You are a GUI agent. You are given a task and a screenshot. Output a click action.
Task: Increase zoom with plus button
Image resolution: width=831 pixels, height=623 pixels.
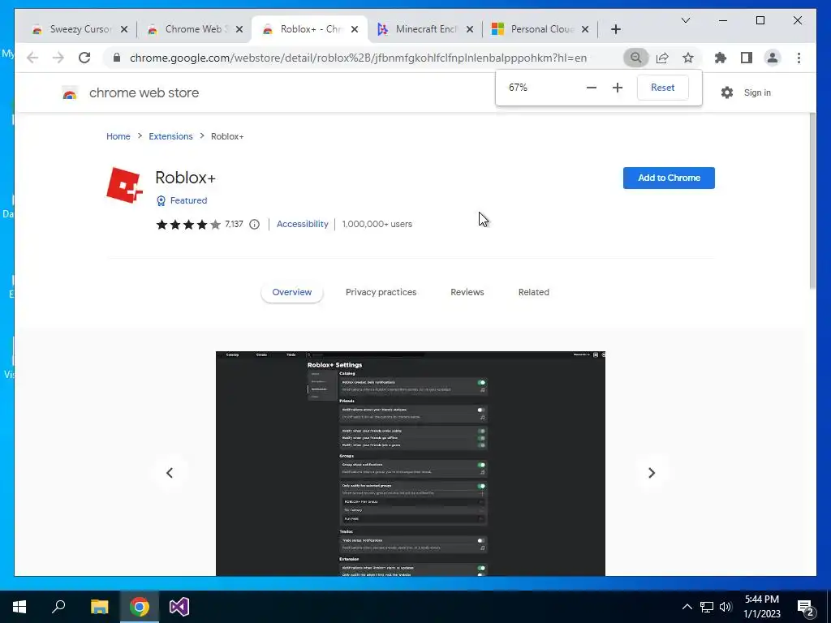(618, 88)
